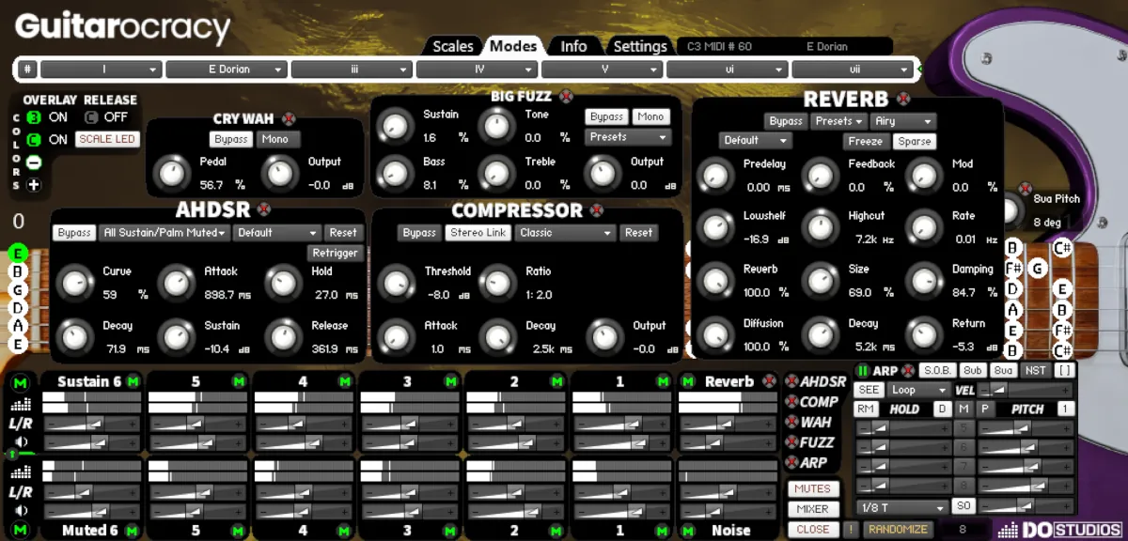Toggle Reverb Freeze

[865, 141]
